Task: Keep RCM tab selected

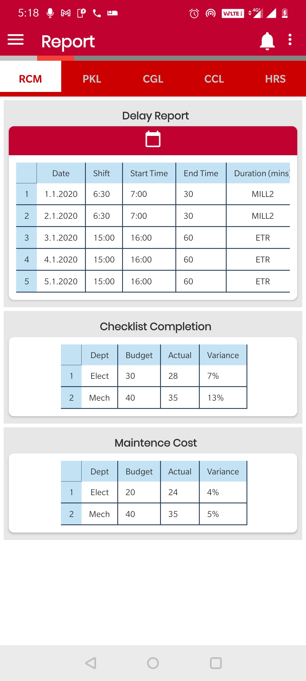Action: click(30, 79)
